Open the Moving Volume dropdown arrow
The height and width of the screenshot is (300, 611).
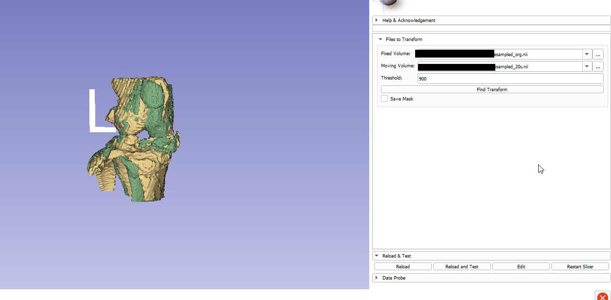click(586, 66)
